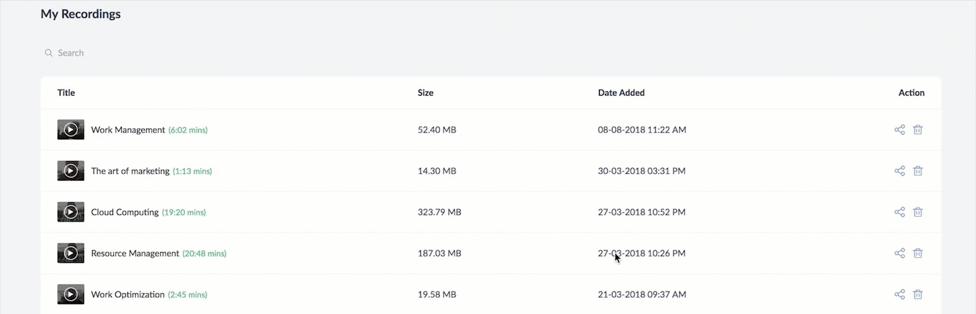Play the Work Management recording thumbnail
Image resolution: width=976 pixels, height=314 pixels.
tap(71, 130)
